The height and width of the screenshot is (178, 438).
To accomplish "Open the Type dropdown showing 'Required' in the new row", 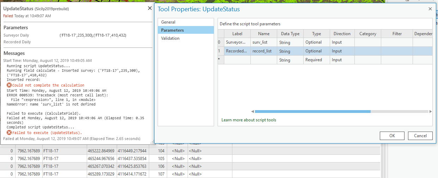I will [x=316, y=60].
